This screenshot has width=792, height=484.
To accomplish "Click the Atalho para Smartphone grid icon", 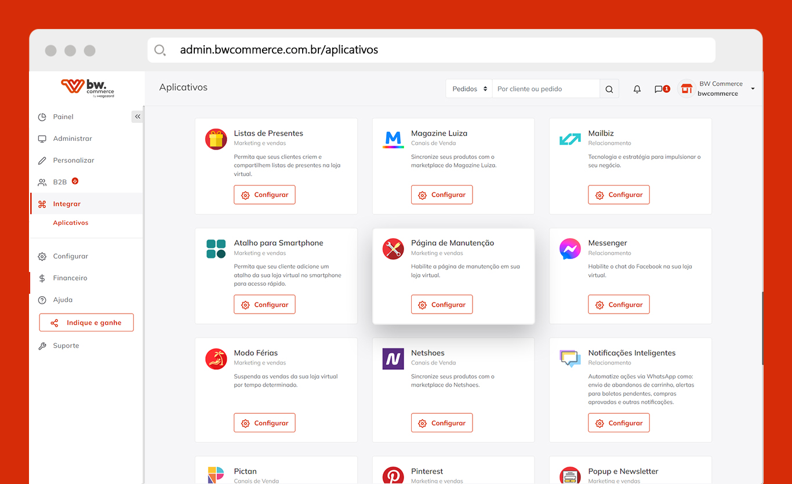I will 216,249.
